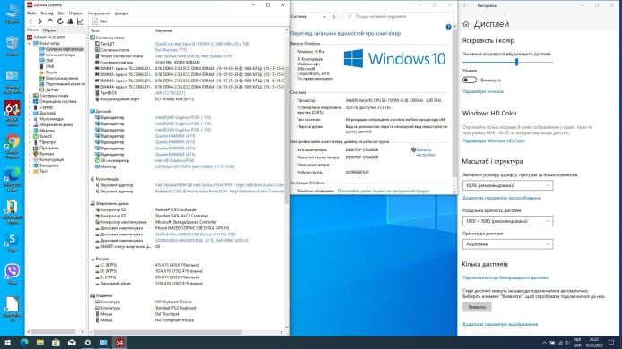Open the Файл menu in AIDA64
Viewport: 622px width, 349px height.
click(x=31, y=13)
